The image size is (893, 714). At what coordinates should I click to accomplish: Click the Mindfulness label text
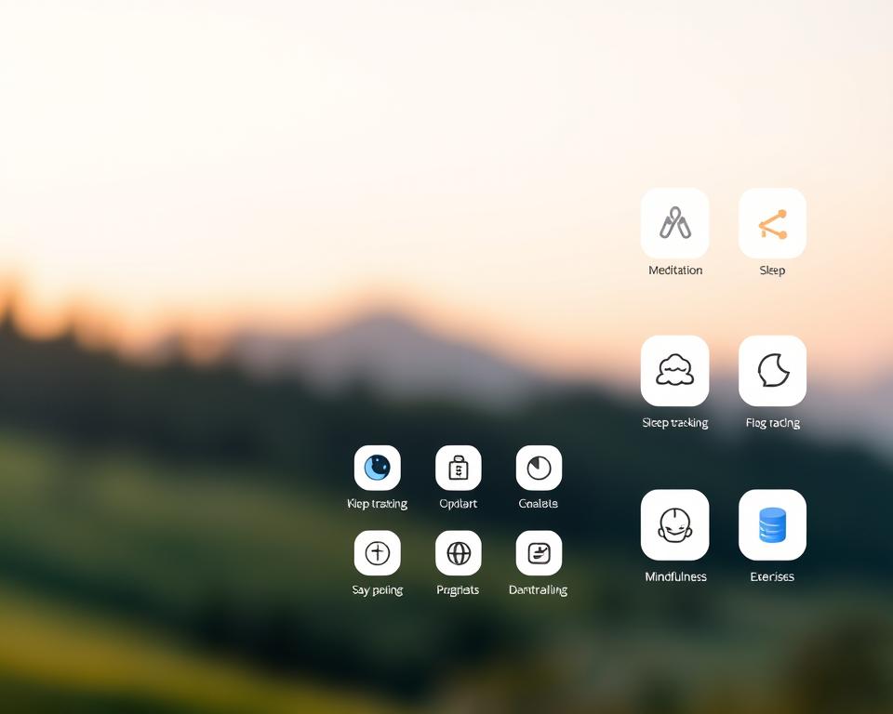(675, 576)
